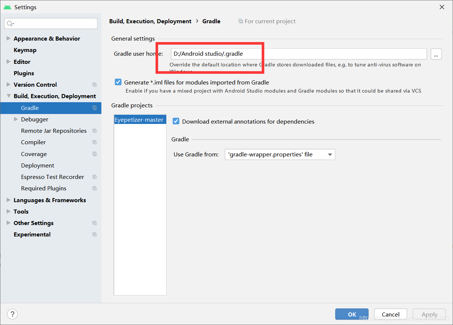Click project-level icon beside Other Settings
Screen dimensions: 453x325
point(94,223)
